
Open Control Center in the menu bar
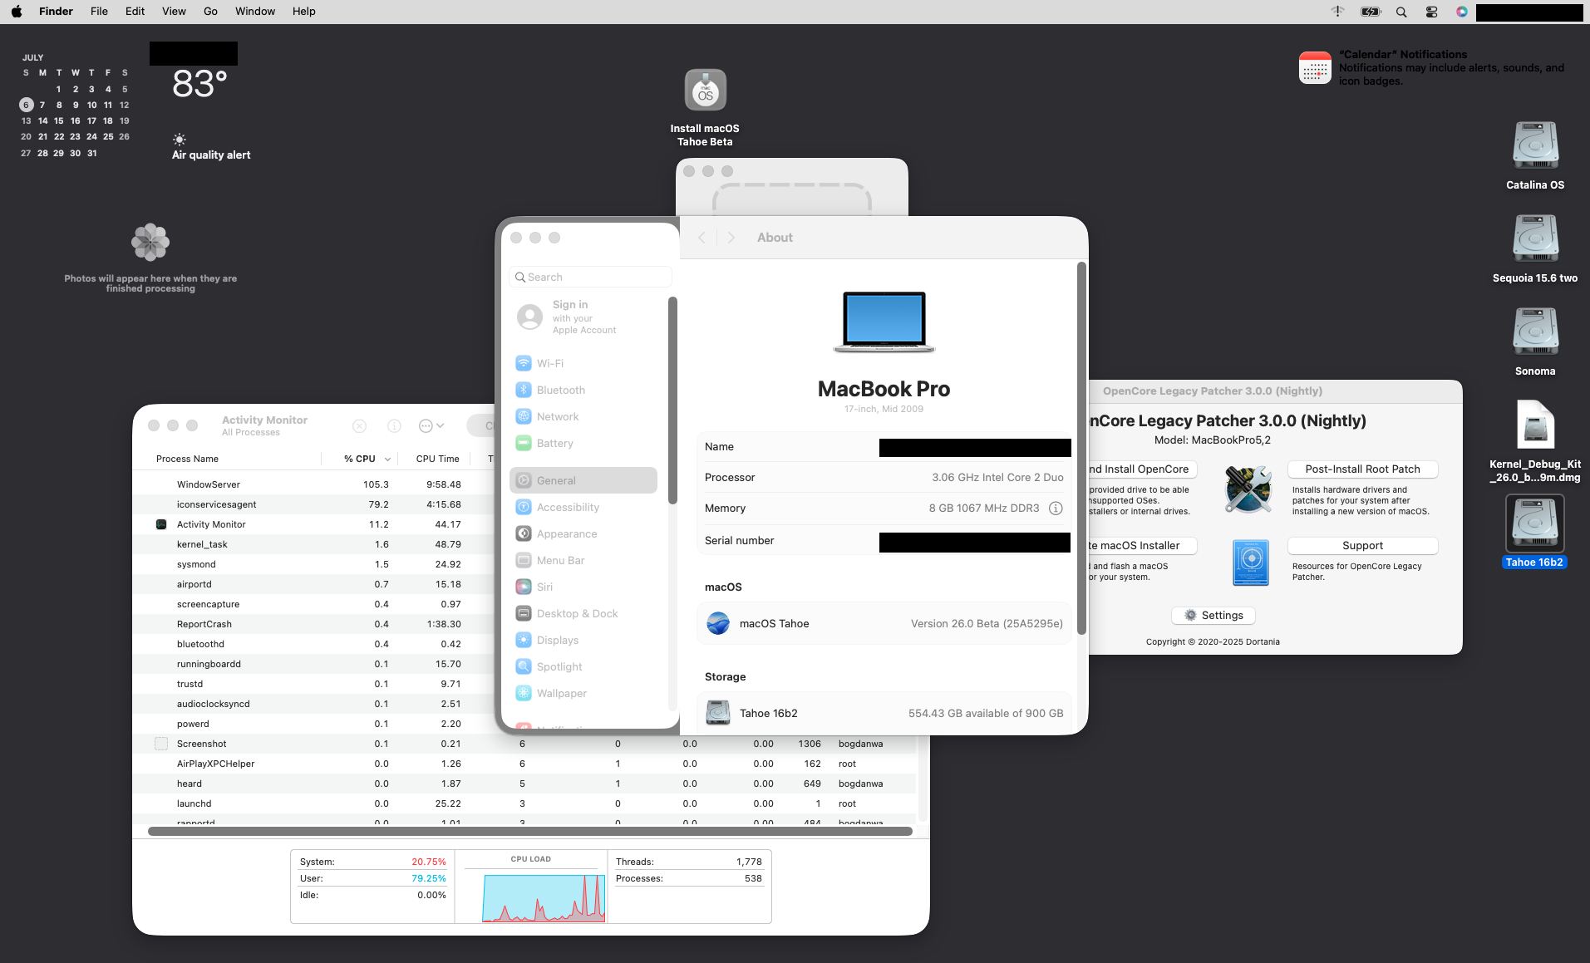(1431, 12)
